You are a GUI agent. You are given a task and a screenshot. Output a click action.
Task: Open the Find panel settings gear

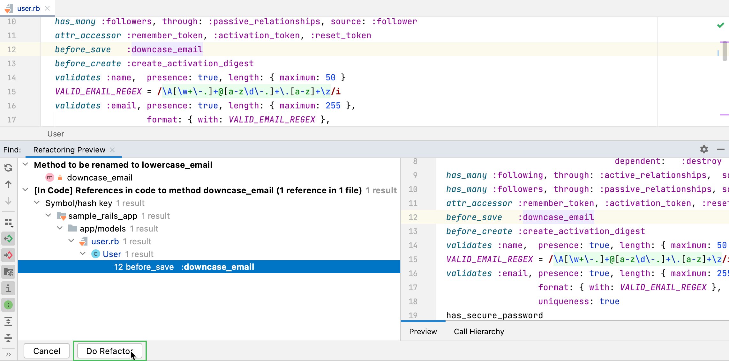click(704, 149)
